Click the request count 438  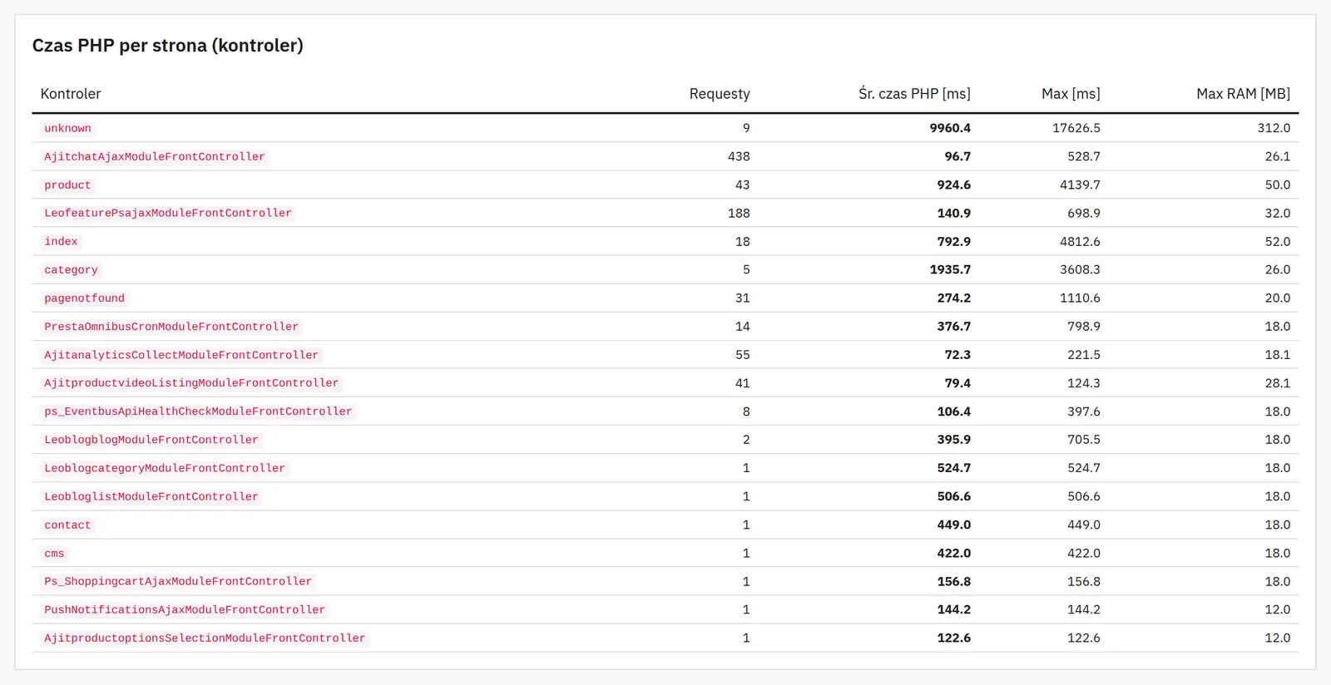[739, 156]
